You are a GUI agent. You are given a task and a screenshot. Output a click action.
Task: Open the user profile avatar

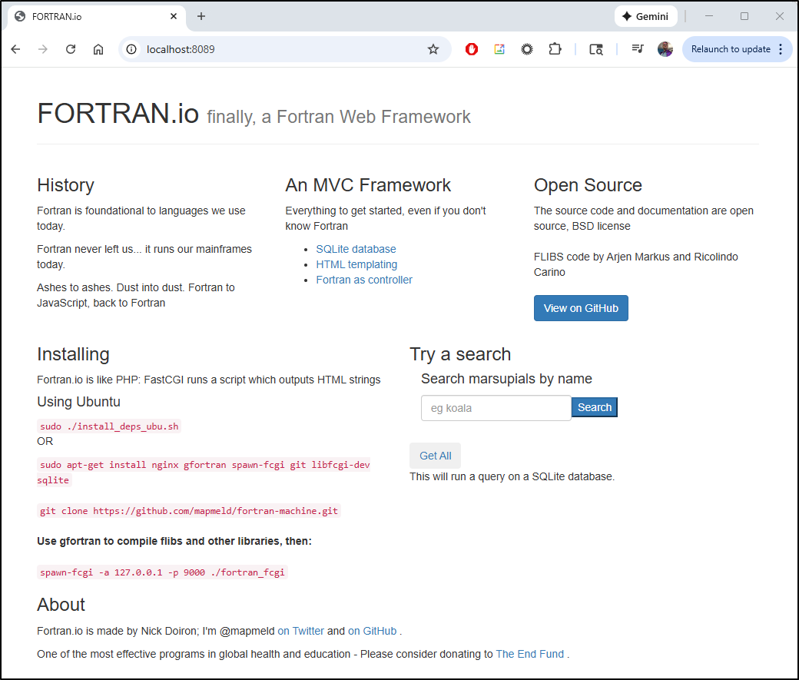665,49
